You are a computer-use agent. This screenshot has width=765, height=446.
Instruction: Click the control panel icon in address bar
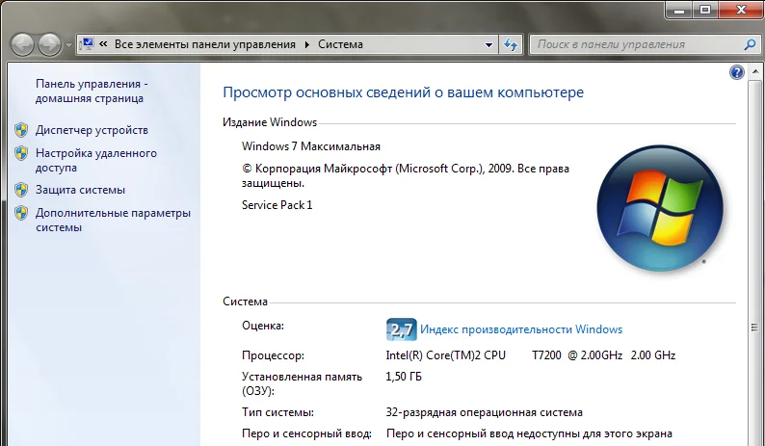click(87, 44)
